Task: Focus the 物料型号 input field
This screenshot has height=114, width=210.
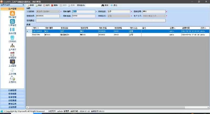Action: coord(154,12)
